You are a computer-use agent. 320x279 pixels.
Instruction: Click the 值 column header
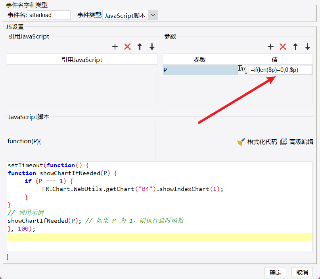(274, 60)
